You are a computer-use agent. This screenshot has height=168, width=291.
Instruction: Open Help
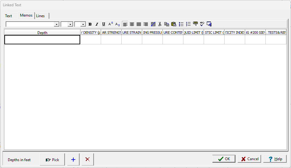[x=275, y=159]
